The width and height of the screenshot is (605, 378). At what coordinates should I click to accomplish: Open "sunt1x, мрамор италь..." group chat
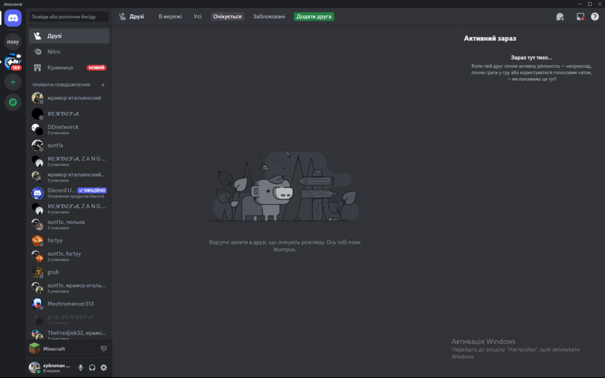tap(69, 288)
